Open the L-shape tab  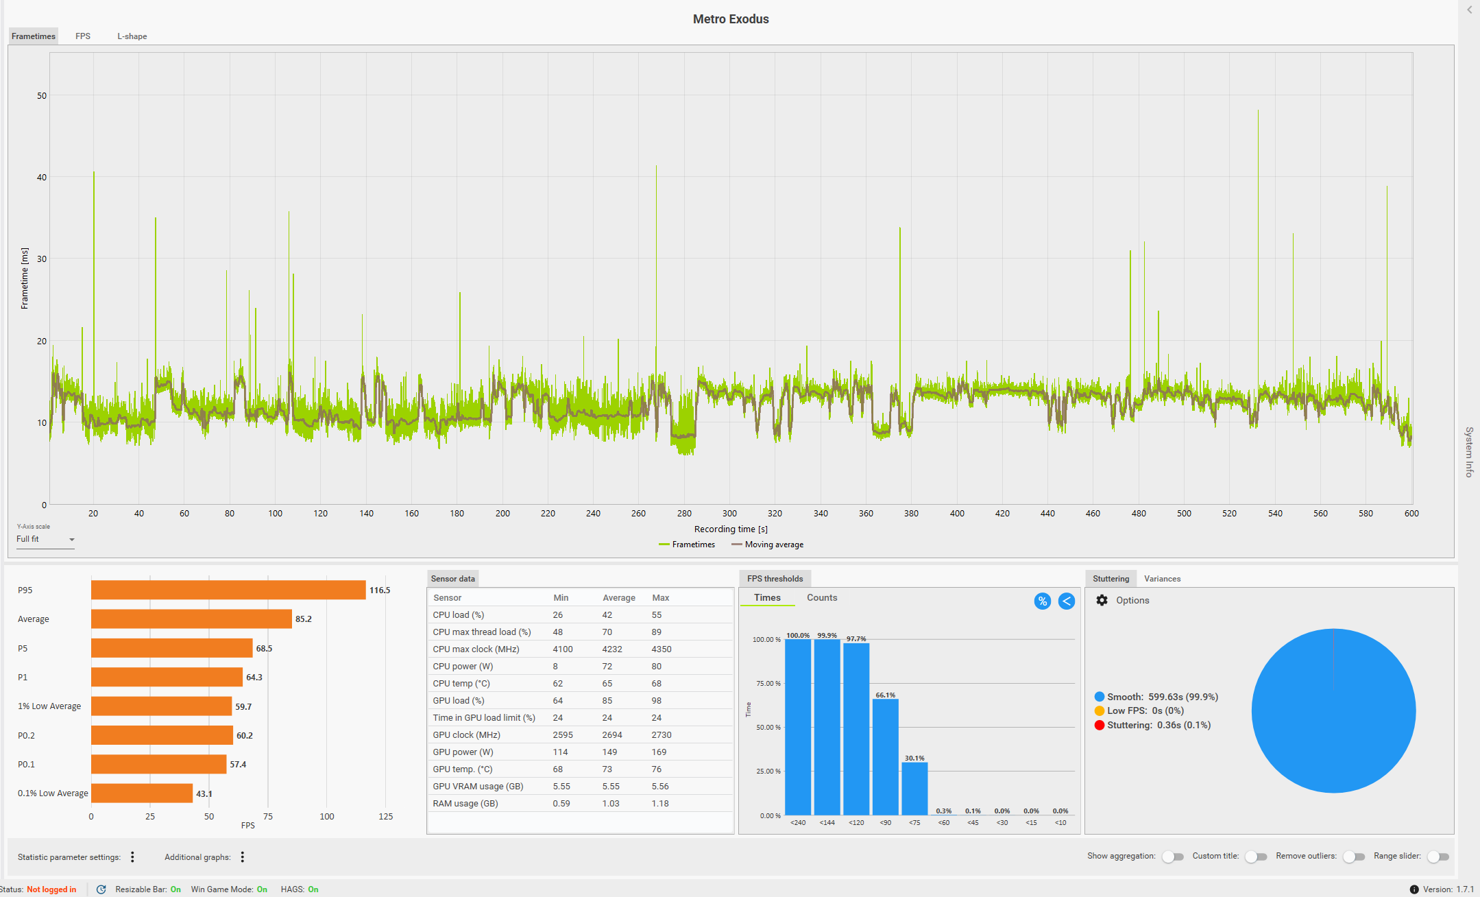(x=132, y=36)
